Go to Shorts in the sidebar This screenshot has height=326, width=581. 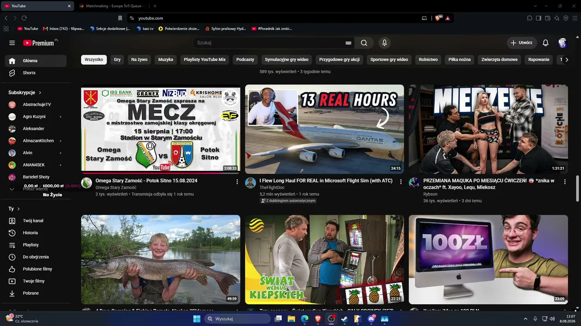(x=35, y=73)
